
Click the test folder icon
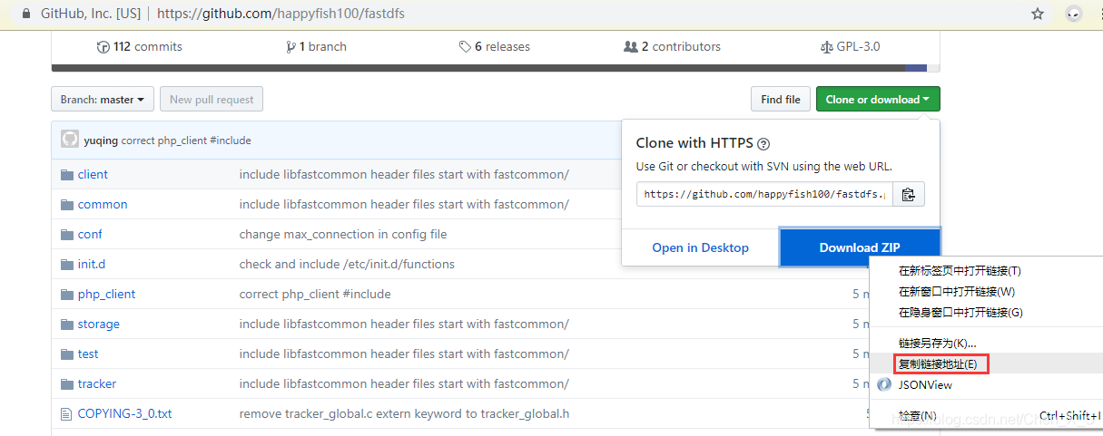(x=66, y=354)
